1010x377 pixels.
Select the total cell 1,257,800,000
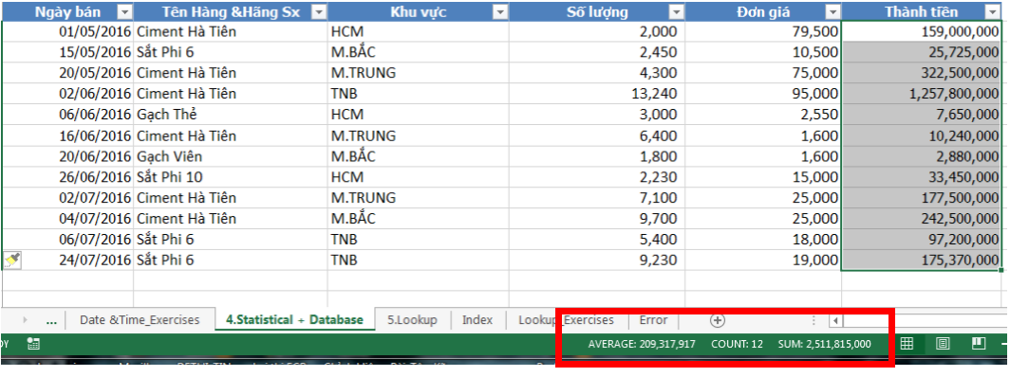922,94
